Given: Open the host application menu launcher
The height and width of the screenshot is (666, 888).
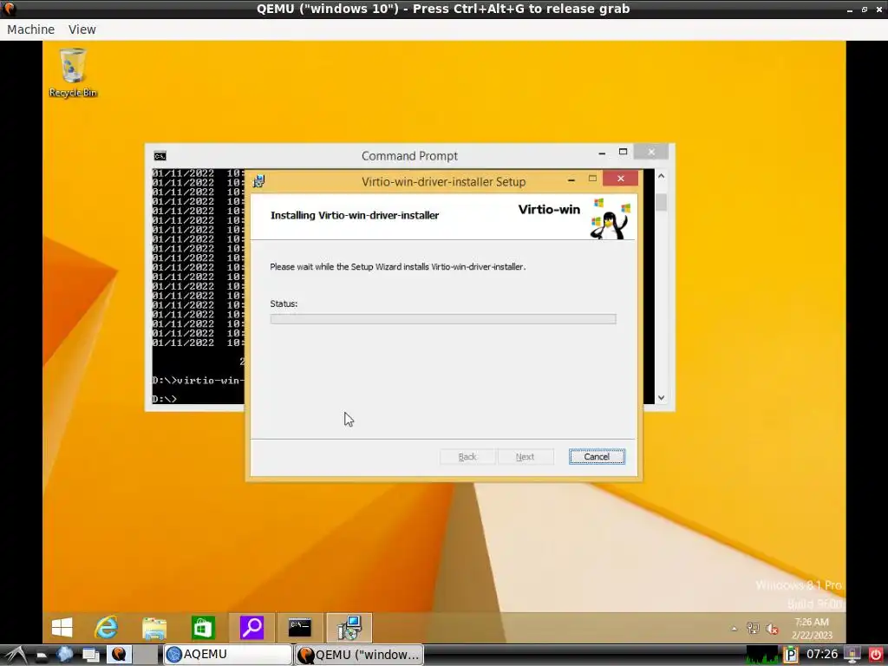Looking at the screenshot, I should (x=16, y=655).
